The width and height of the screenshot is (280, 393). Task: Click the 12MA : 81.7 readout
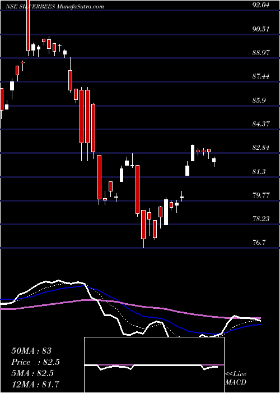36,385
